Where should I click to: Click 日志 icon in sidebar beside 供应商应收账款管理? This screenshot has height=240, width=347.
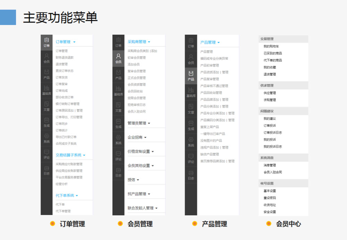coord(46,170)
